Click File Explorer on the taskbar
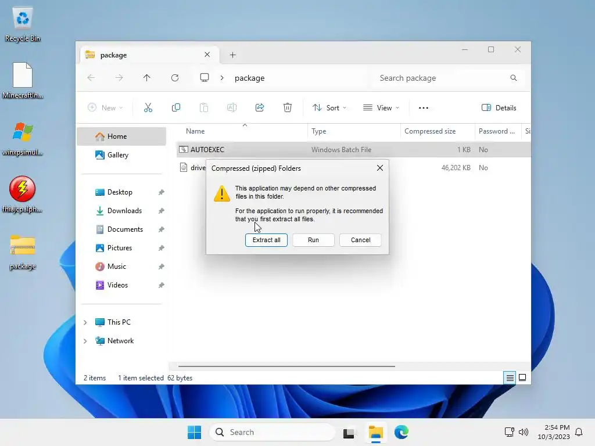 tap(376, 432)
